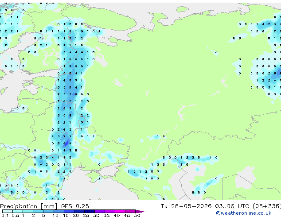Click the 'GFS 0.25' model label
Image resolution: width=281 pixels, height=217 pixels.
pos(75,206)
